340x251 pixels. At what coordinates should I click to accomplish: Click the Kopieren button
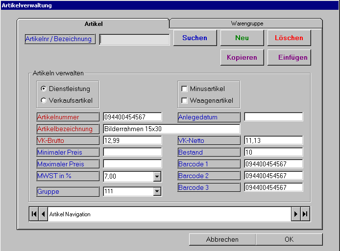[x=242, y=57]
